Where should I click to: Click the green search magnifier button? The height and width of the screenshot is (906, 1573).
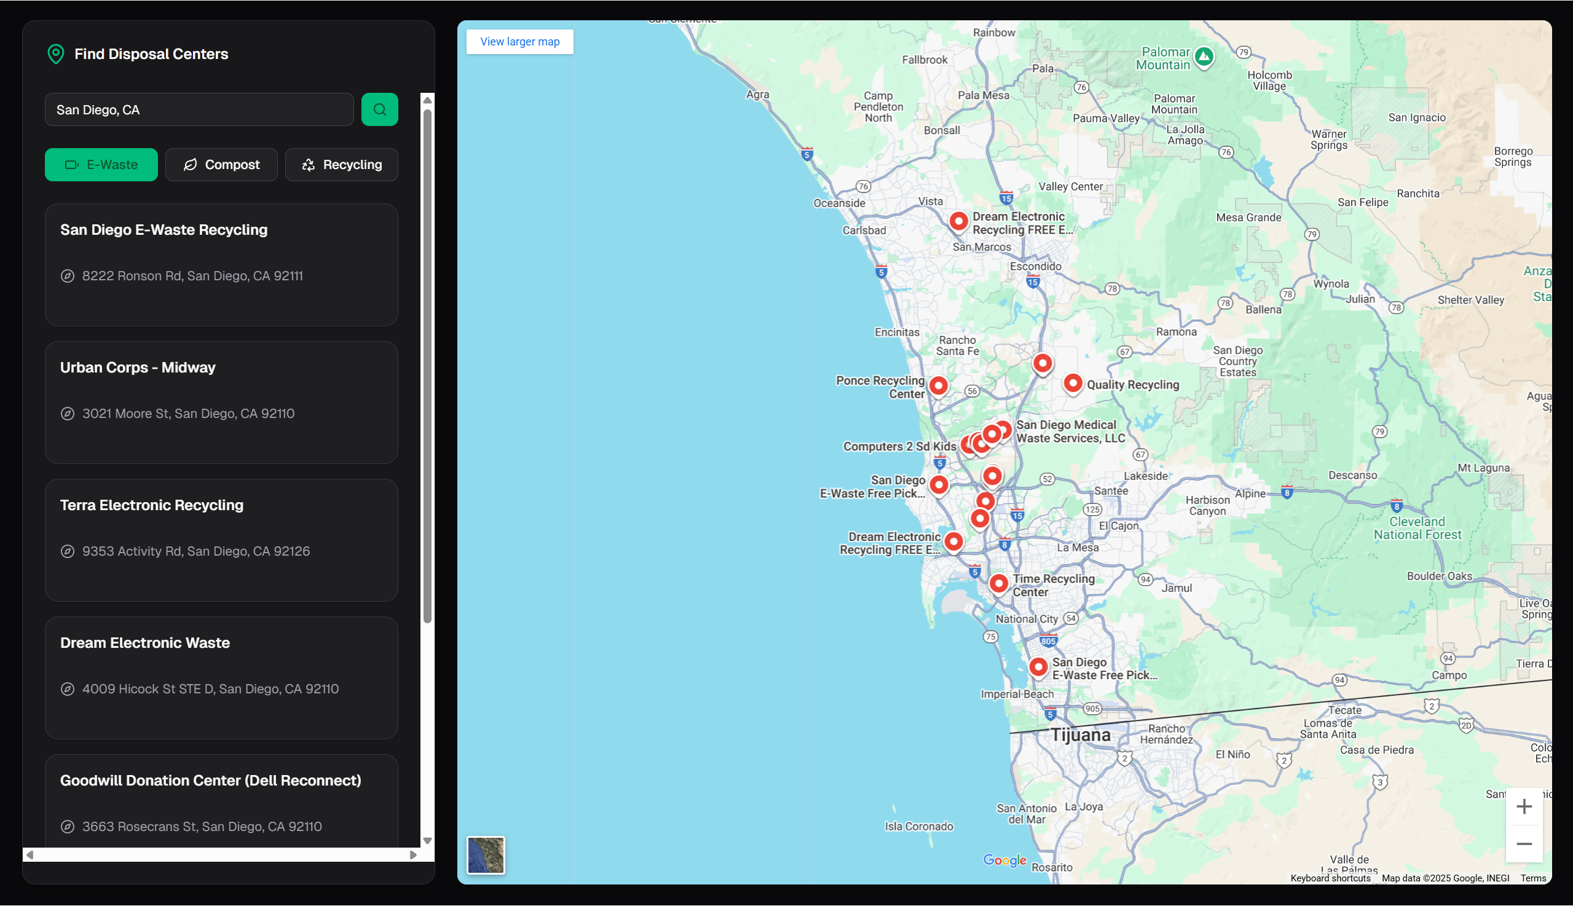tap(379, 109)
